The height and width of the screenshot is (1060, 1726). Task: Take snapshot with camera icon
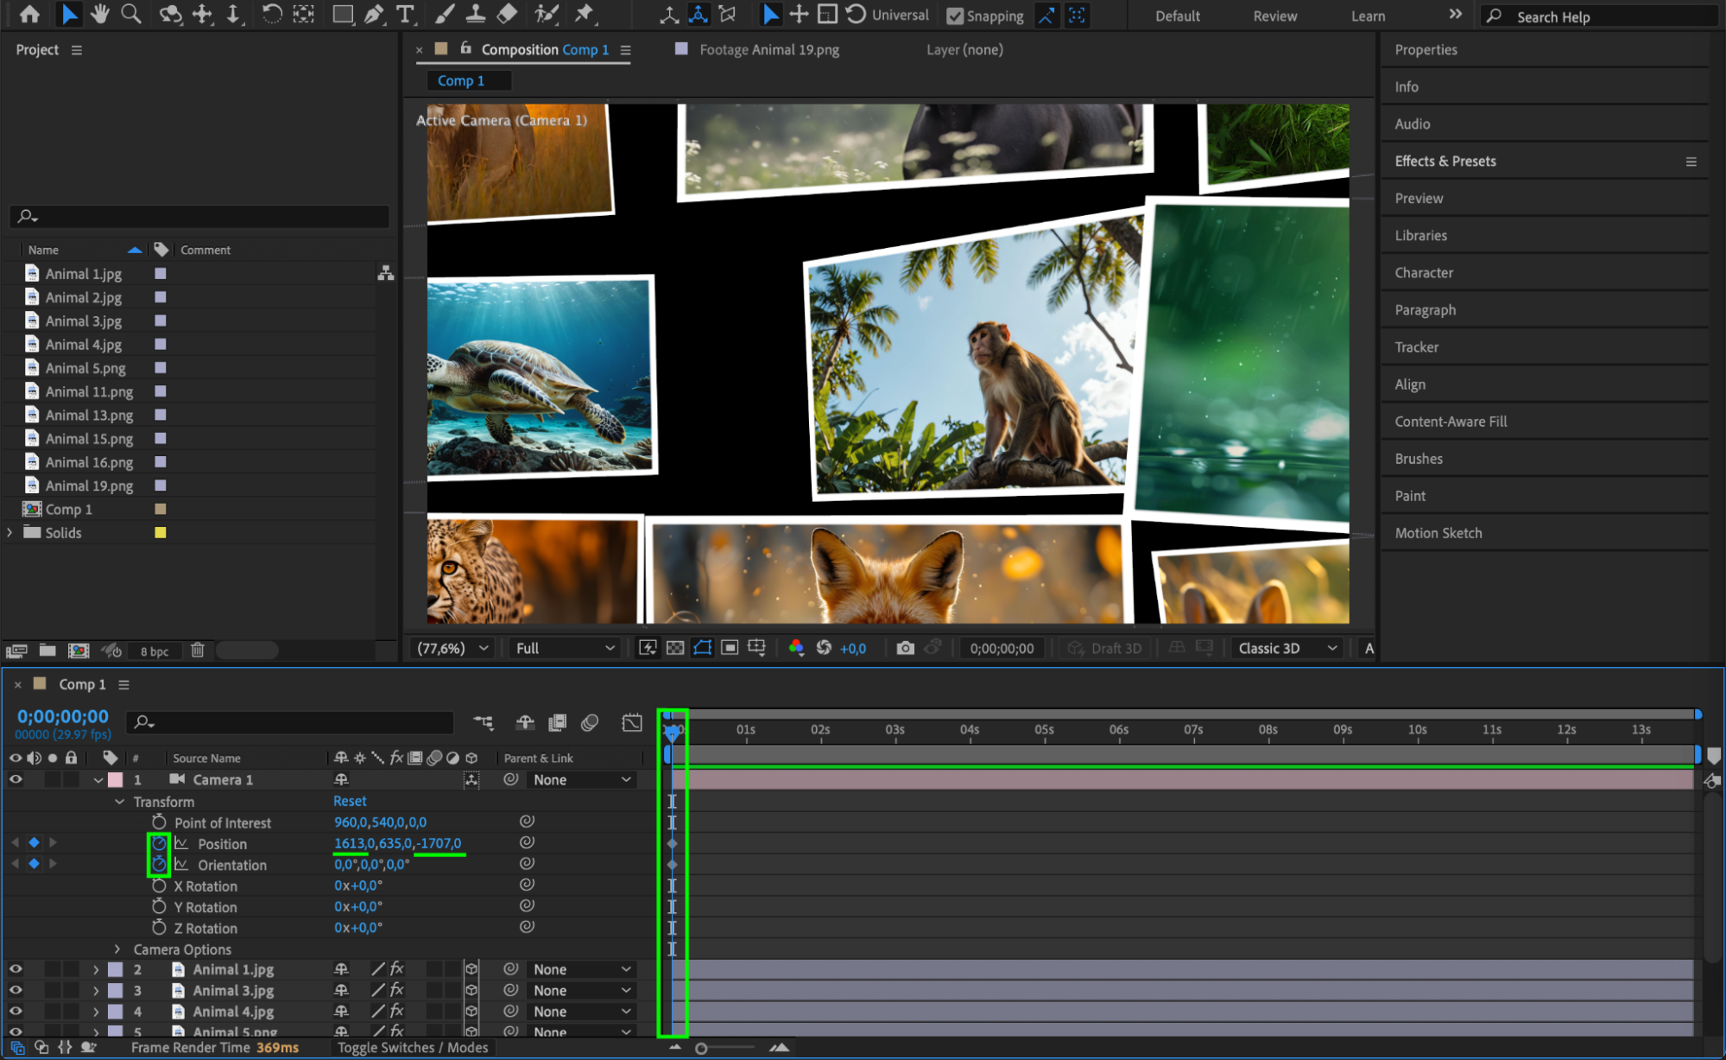point(905,648)
